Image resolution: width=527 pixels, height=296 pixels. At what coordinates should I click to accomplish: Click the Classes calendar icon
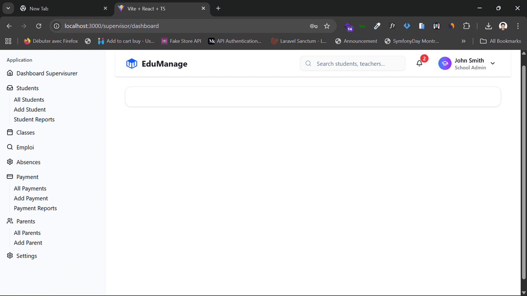(10, 132)
